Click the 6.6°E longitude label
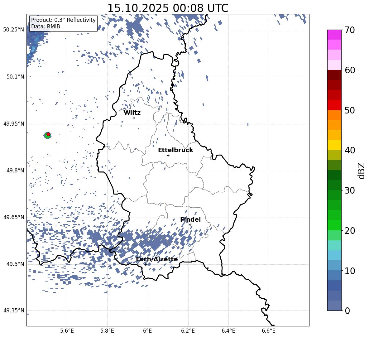 [x=269, y=331]
